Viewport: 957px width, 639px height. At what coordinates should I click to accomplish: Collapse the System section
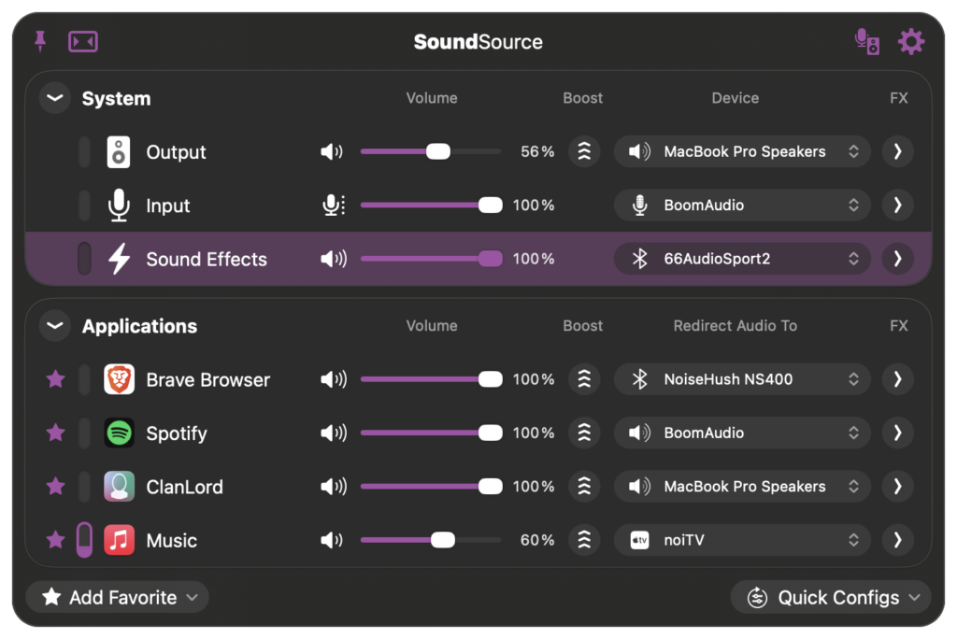[55, 98]
